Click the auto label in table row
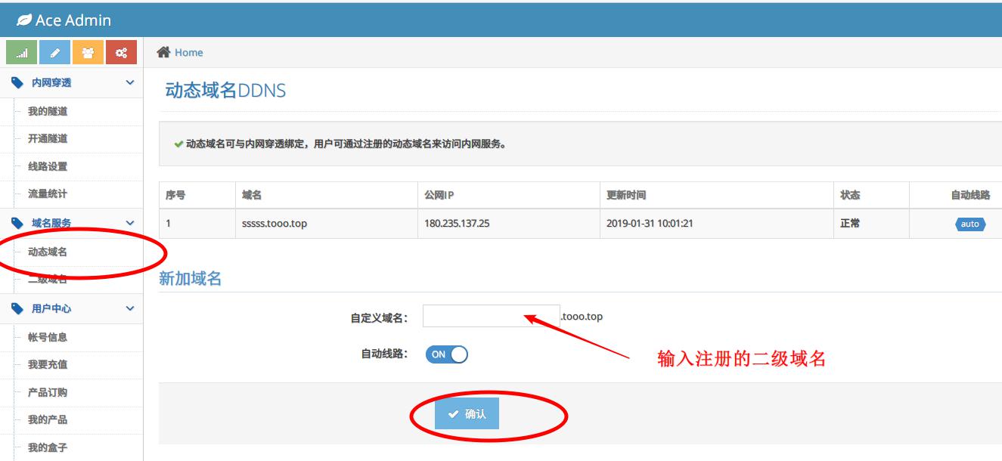 [969, 224]
